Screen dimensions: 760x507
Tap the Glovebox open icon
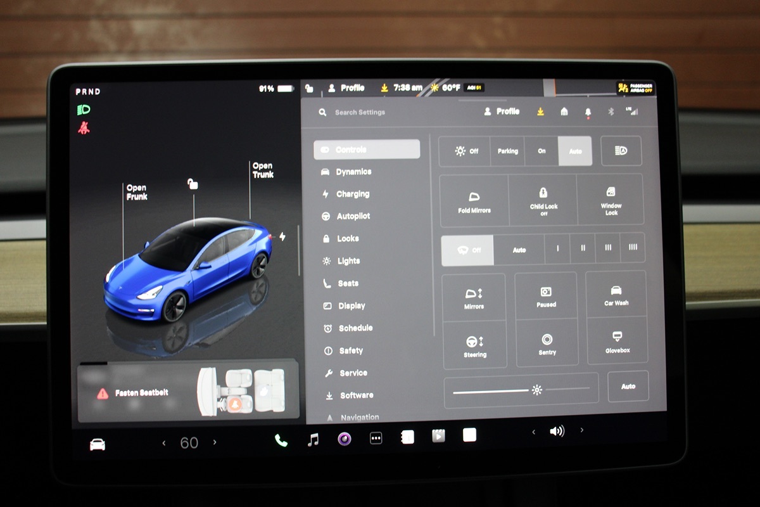pos(617,341)
